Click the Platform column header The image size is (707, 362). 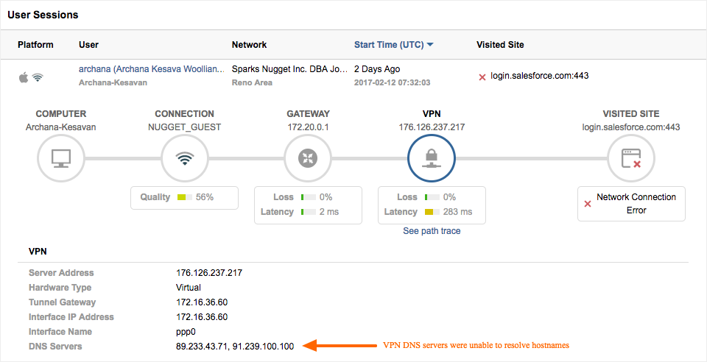35,45
